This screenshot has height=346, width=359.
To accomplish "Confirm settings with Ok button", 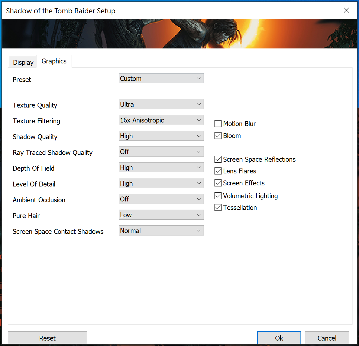I will coord(279,338).
